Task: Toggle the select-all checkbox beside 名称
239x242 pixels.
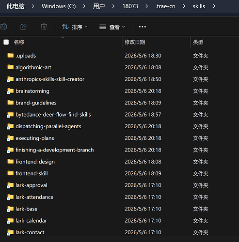Action: pos(6,42)
